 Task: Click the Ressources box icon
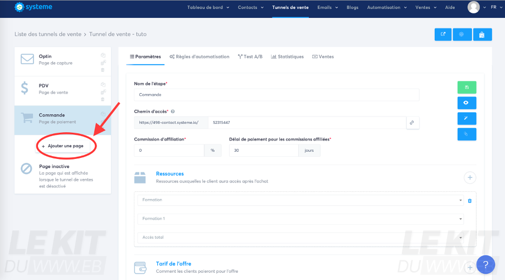pos(140,177)
